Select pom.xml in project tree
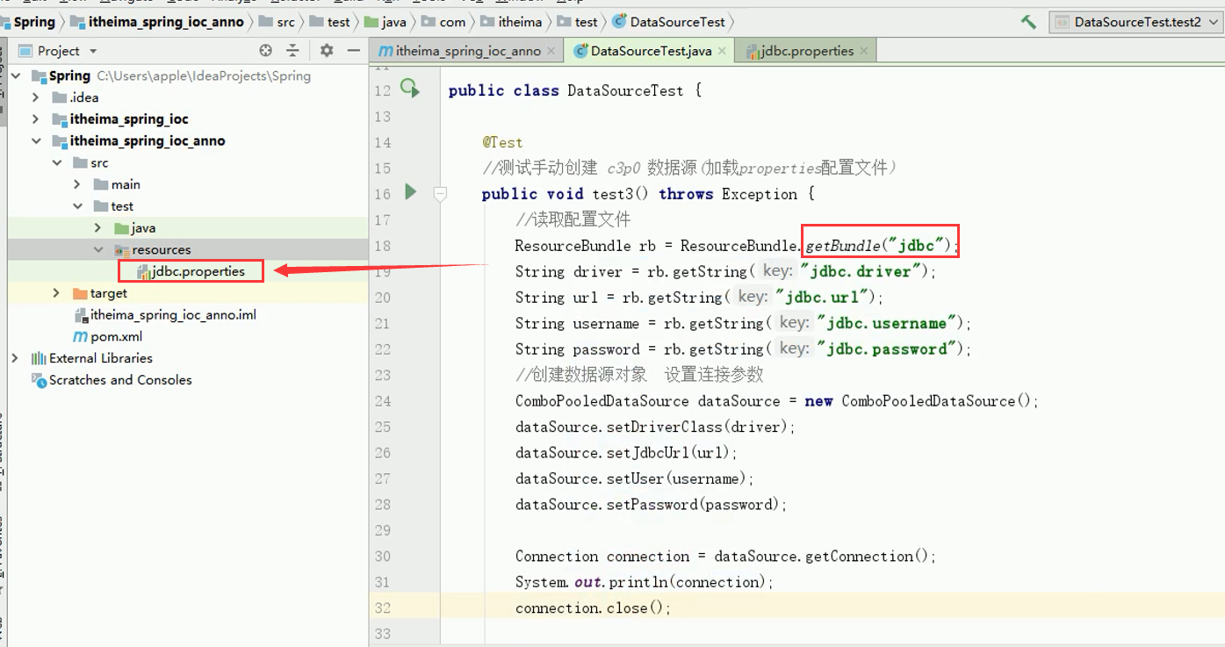The height and width of the screenshot is (647, 1225). click(116, 336)
